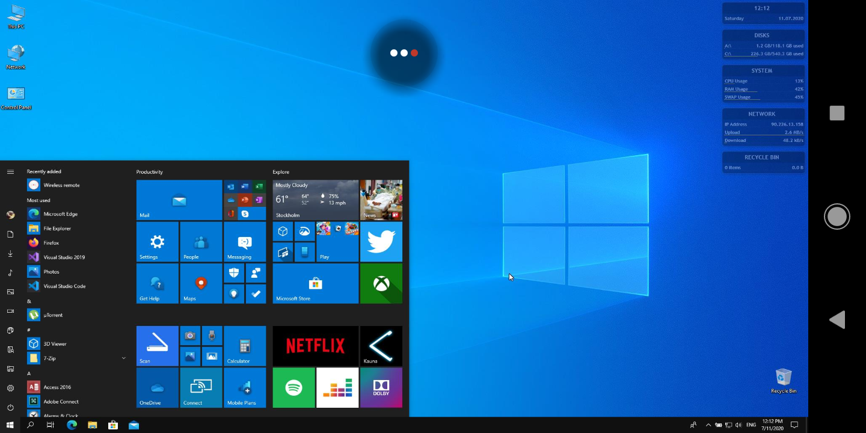Click the Windows Start button on taskbar
Viewport: 866px width, 433px height.
10,425
